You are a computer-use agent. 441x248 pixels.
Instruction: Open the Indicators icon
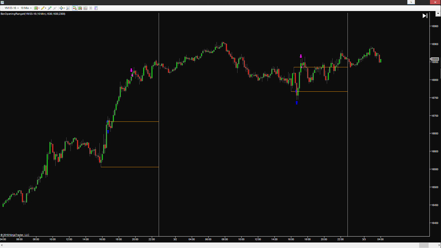(x=85, y=8)
